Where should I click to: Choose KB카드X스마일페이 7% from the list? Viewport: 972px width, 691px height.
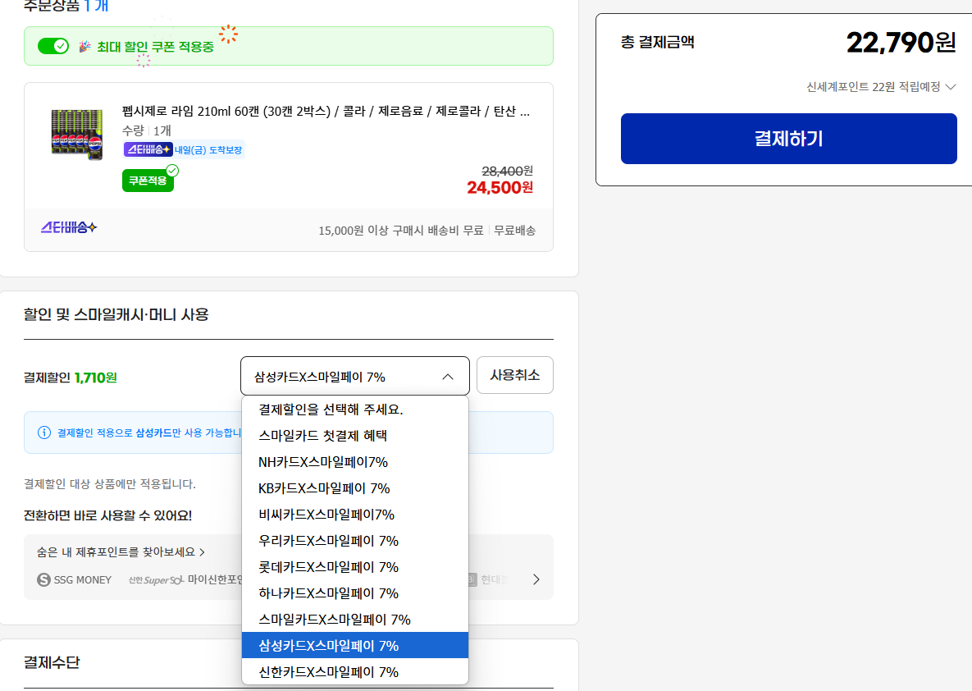click(x=324, y=488)
